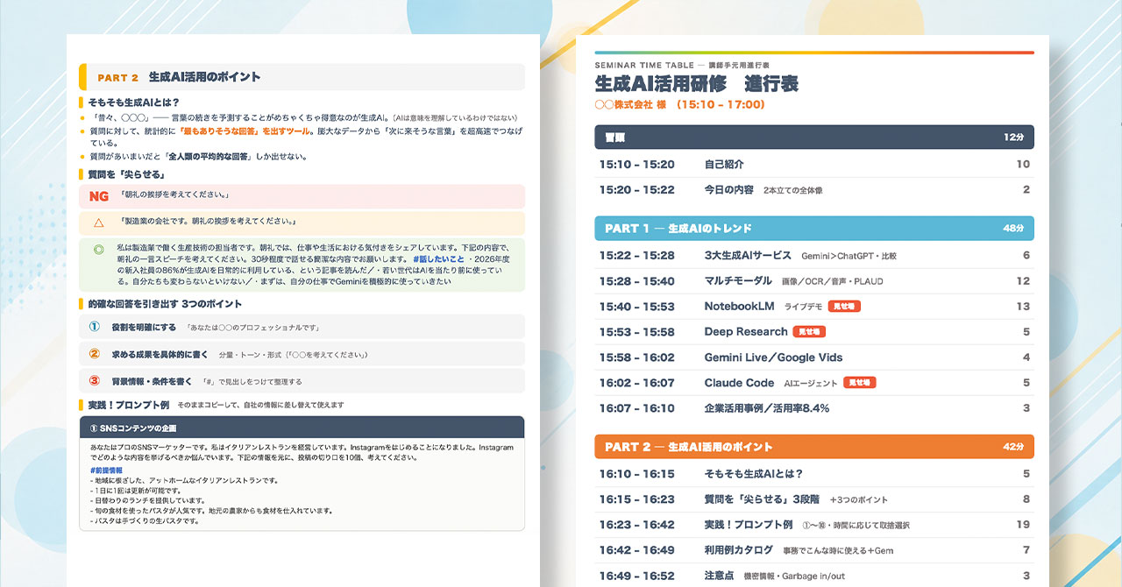Click the 生成AI活用研修 進行表 title
The height and width of the screenshot is (587, 1122).
tap(697, 84)
